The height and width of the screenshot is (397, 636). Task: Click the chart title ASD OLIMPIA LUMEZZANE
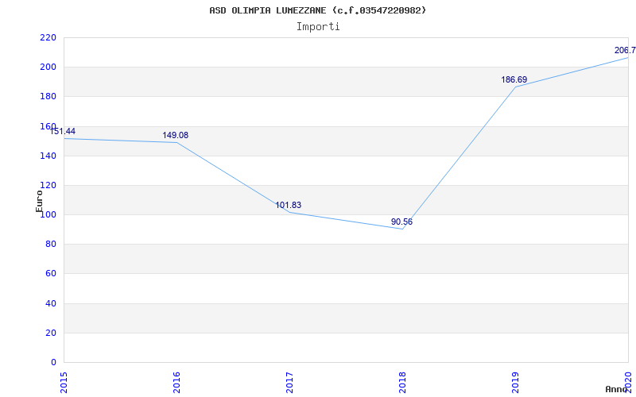click(317, 10)
